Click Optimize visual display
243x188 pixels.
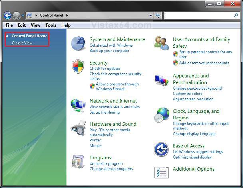(x=192, y=157)
